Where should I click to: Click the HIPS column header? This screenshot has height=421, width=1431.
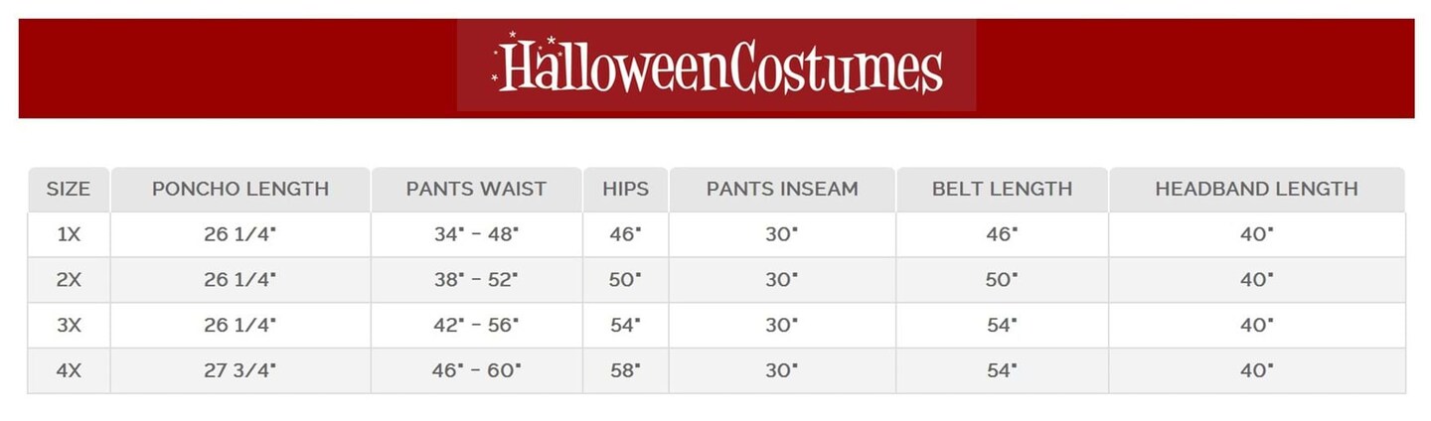click(625, 189)
